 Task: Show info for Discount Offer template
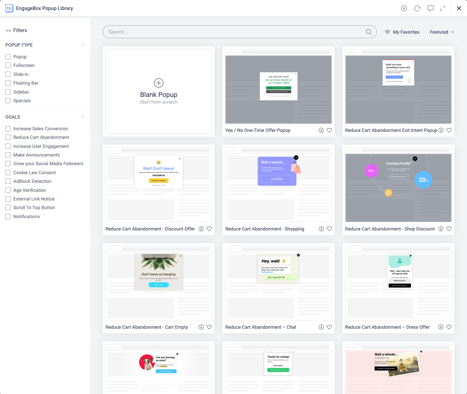click(201, 229)
